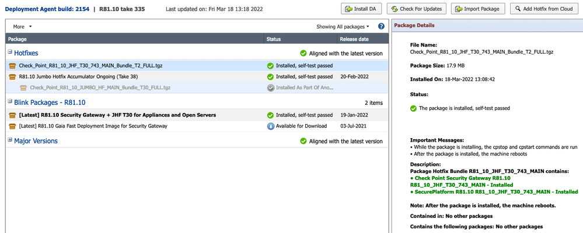Click the Install DA button
583x233 pixels.
click(361, 9)
